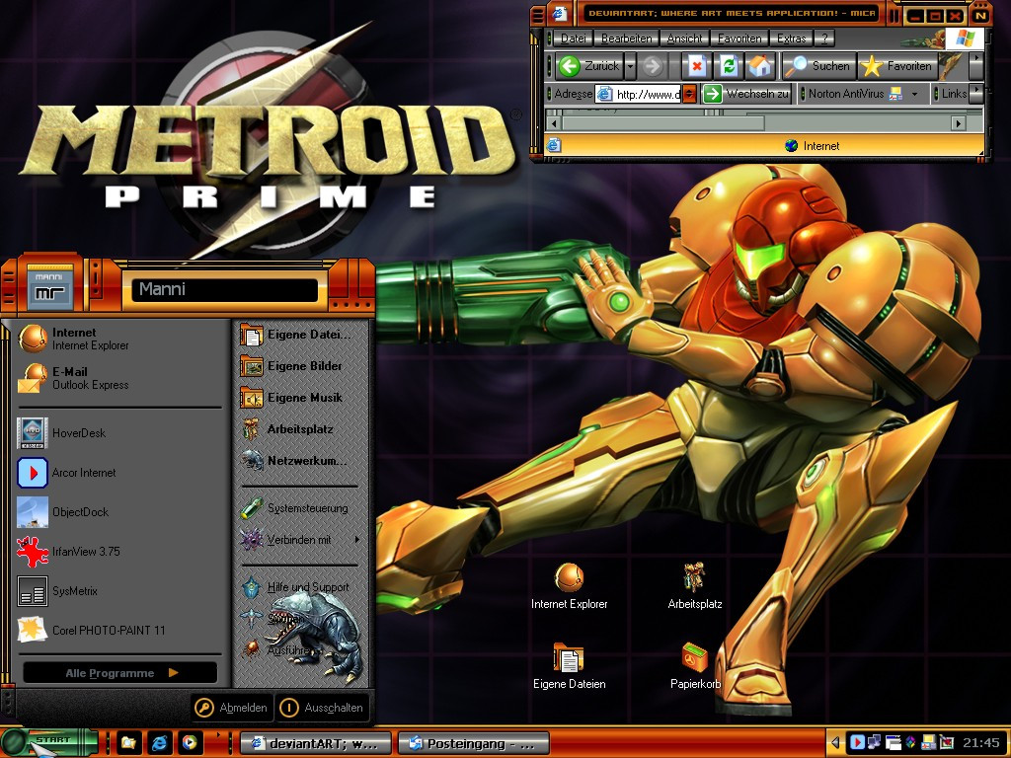Image resolution: width=1011 pixels, height=758 pixels.
Task: Click the system menu icon in browser titlebar
Action: click(559, 13)
